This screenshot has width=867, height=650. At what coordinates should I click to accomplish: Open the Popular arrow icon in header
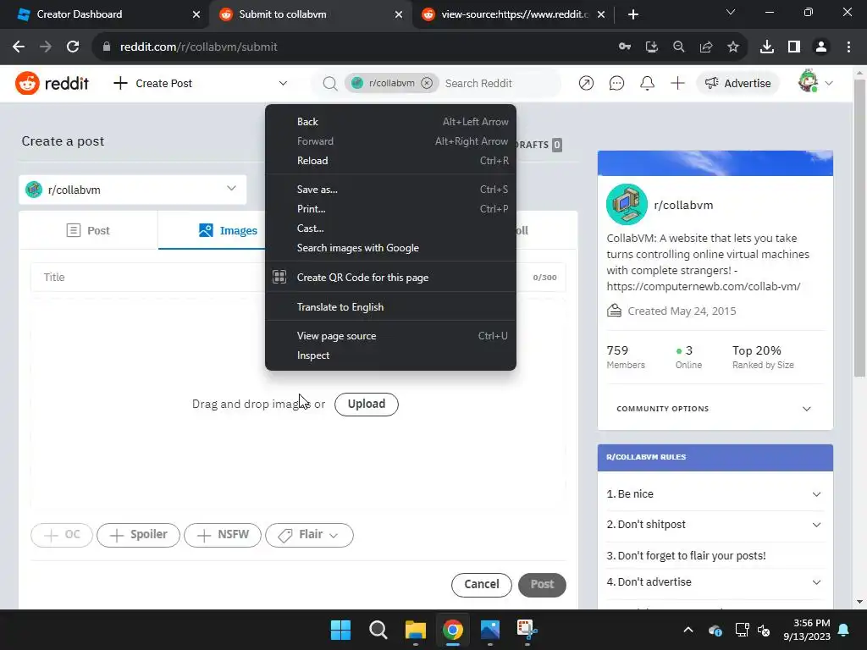pyautogui.click(x=586, y=84)
